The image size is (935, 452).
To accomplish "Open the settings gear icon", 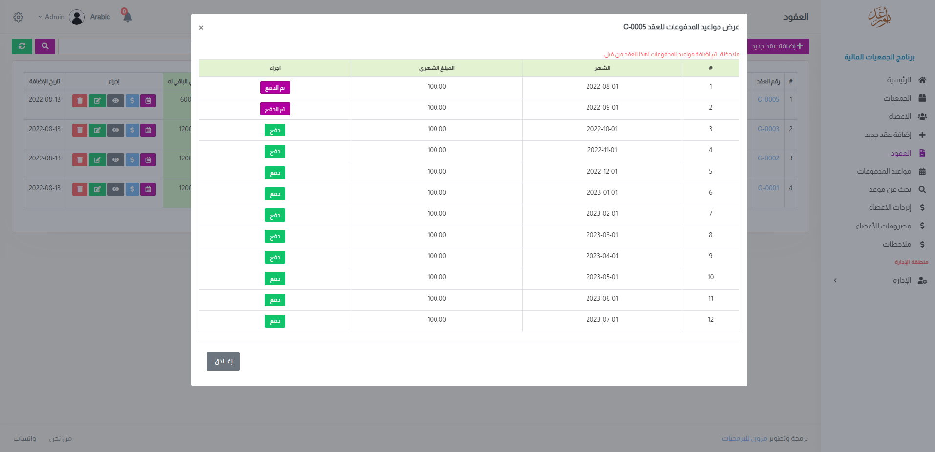I will 18,17.
